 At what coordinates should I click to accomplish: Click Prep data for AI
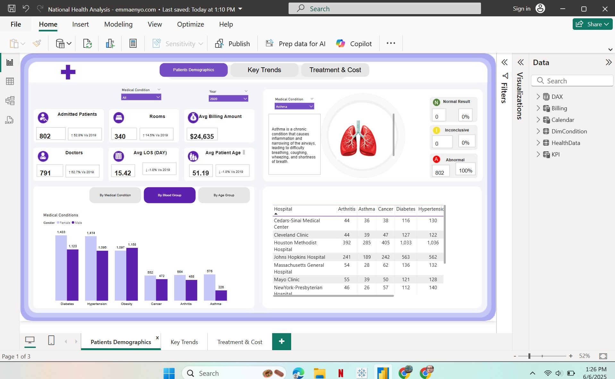coord(296,44)
